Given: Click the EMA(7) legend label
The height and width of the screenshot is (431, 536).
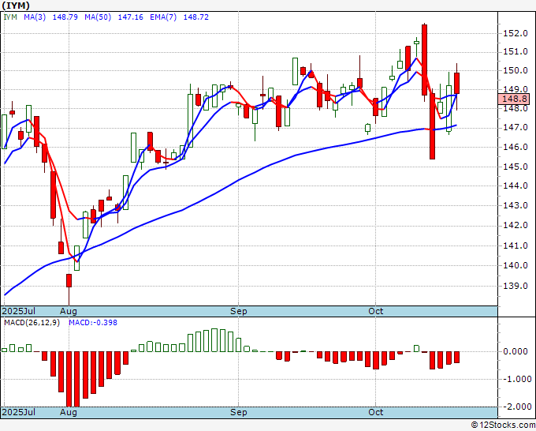Looking at the screenshot, I should pyautogui.click(x=163, y=17).
